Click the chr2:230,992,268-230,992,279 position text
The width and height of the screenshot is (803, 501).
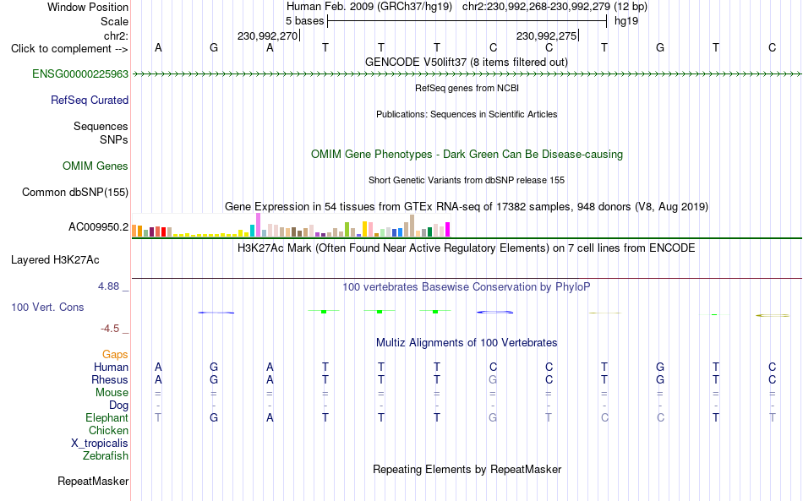point(536,7)
